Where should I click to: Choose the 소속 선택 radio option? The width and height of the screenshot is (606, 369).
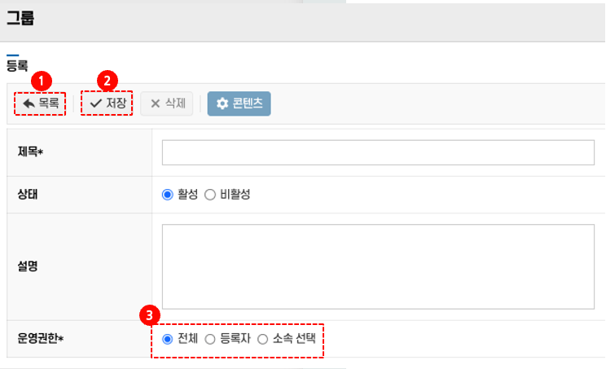(x=262, y=340)
